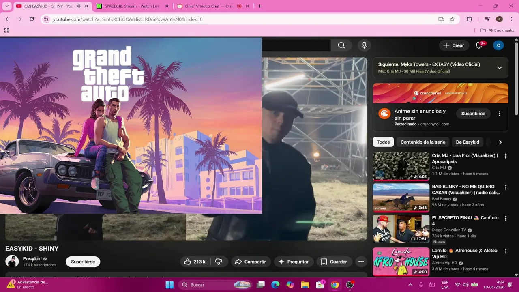View site information icon in address bar
This screenshot has width=519, height=292.
46,19
